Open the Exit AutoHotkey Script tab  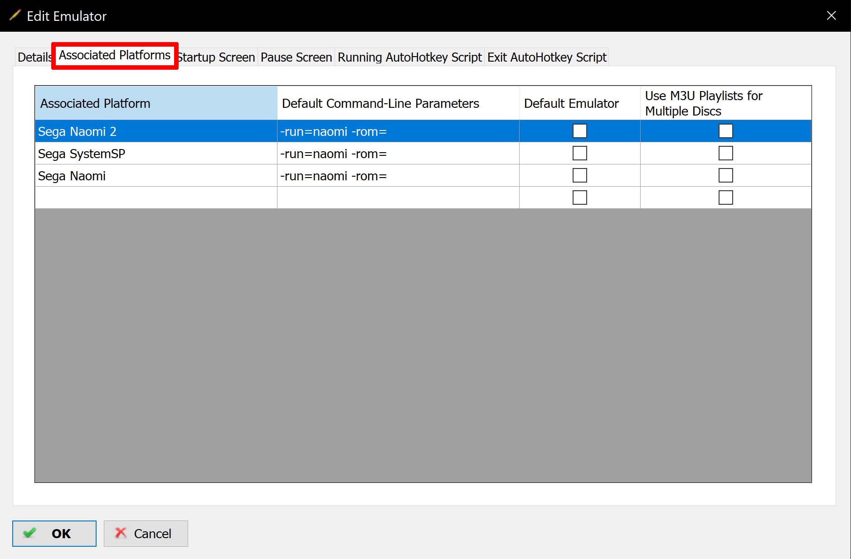546,57
